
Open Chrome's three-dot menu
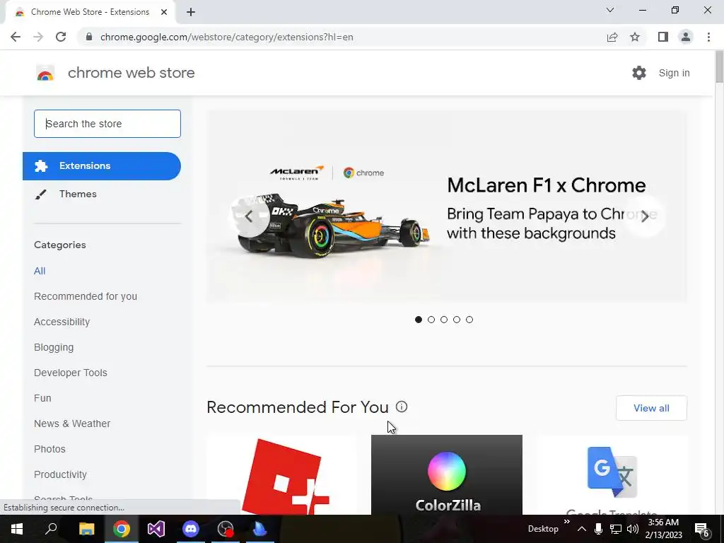click(708, 37)
